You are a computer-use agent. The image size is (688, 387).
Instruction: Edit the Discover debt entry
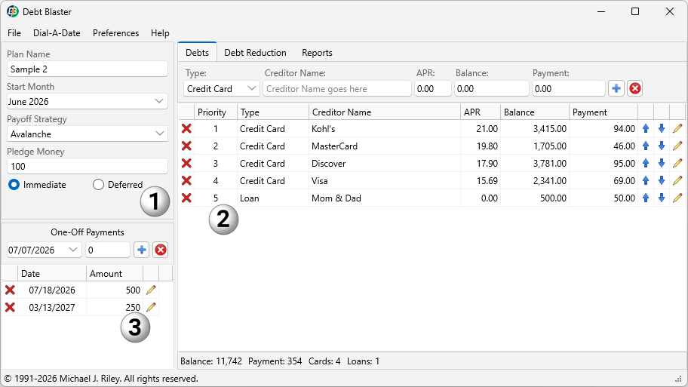tap(677, 163)
